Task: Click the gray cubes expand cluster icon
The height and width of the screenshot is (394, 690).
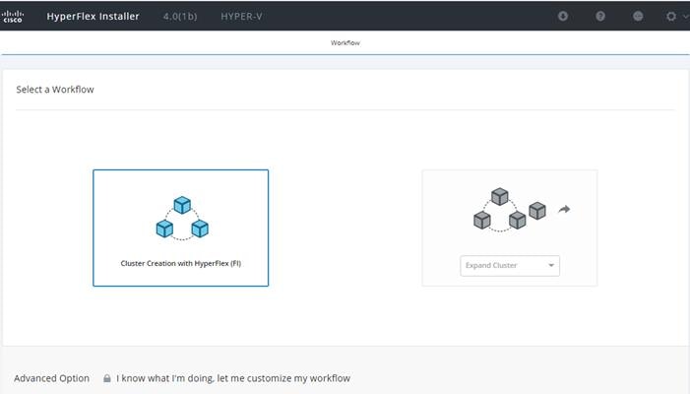Action: (x=510, y=210)
